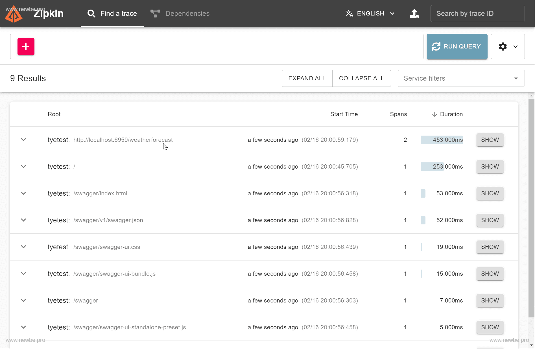The image size is (535, 349).
Task: Click the magnifier icon in Find a trace
Action: 91,14
